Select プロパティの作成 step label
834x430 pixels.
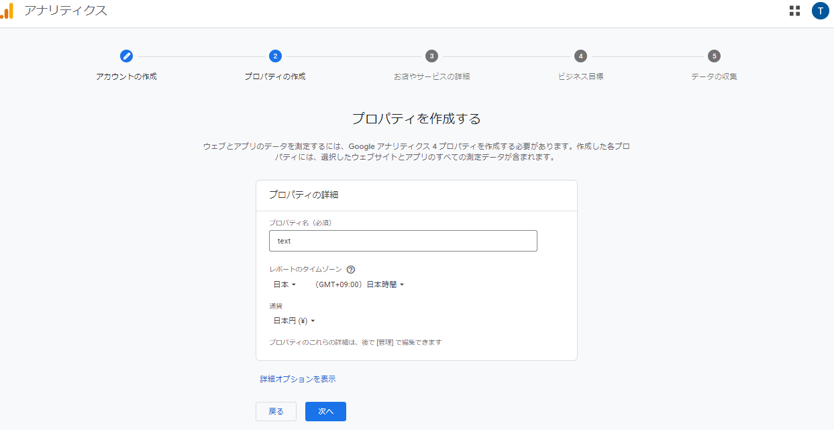(x=275, y=76)
